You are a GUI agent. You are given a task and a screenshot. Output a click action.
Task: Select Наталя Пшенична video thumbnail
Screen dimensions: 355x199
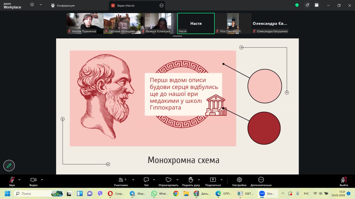coord(85,23)
